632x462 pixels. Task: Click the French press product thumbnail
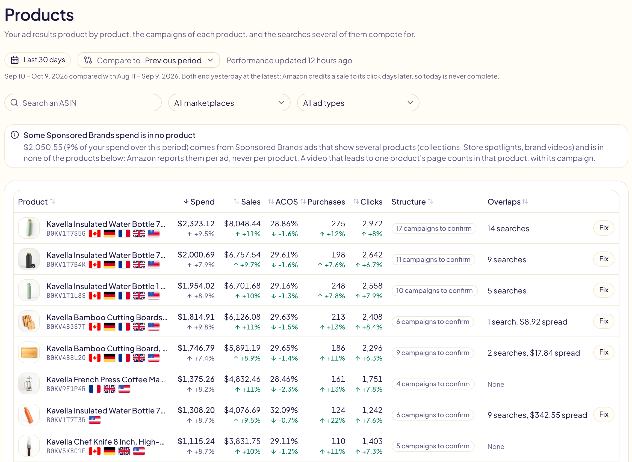(x=29, y=383)
